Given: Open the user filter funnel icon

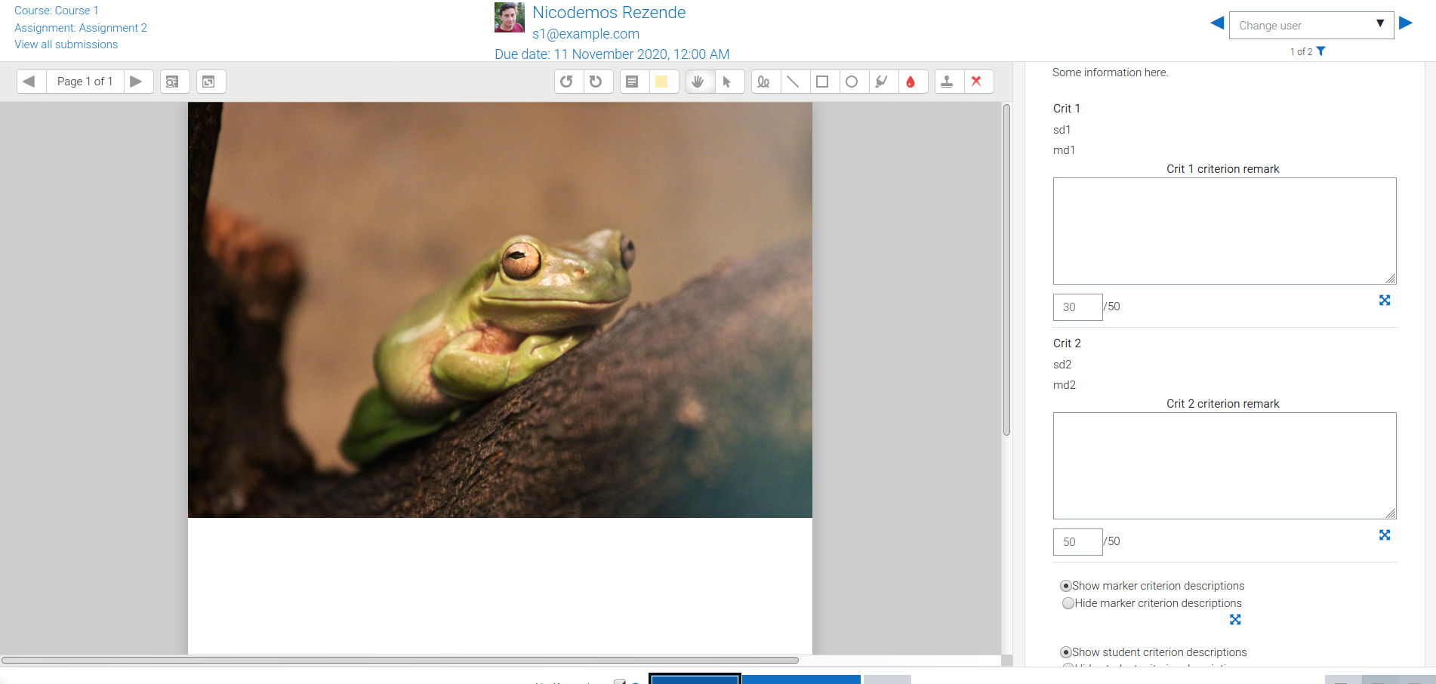Looking at the screenshot, I should [1320, 51].
